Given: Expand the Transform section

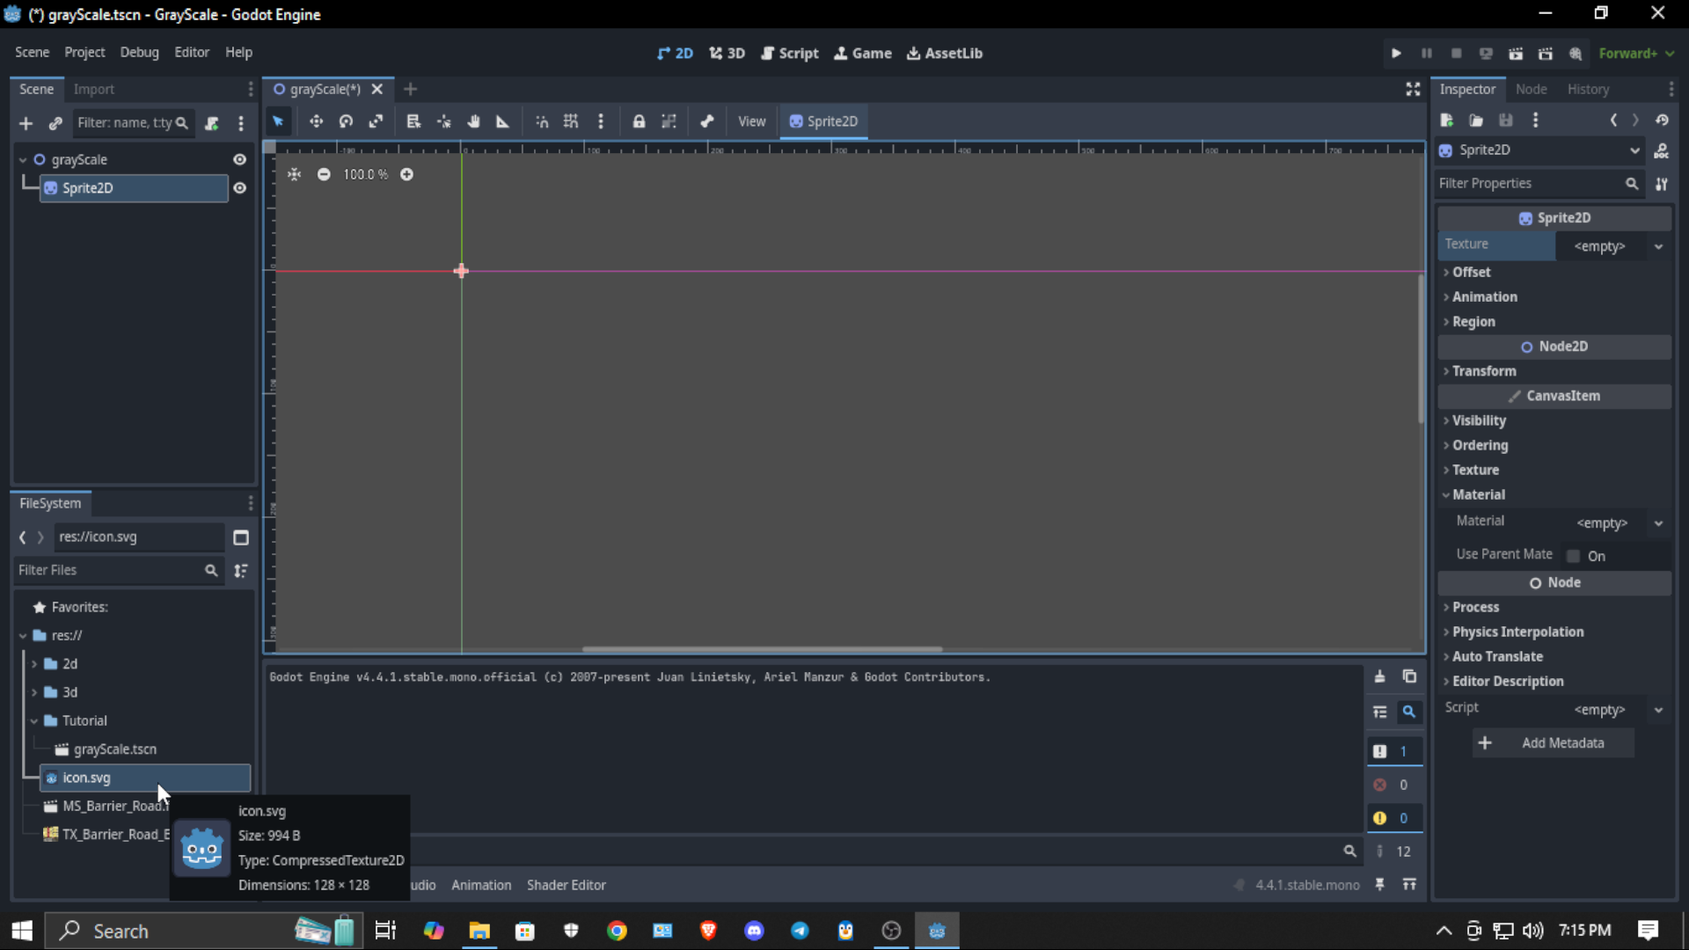Looking at the screenshot, I should pos(1483,371).
